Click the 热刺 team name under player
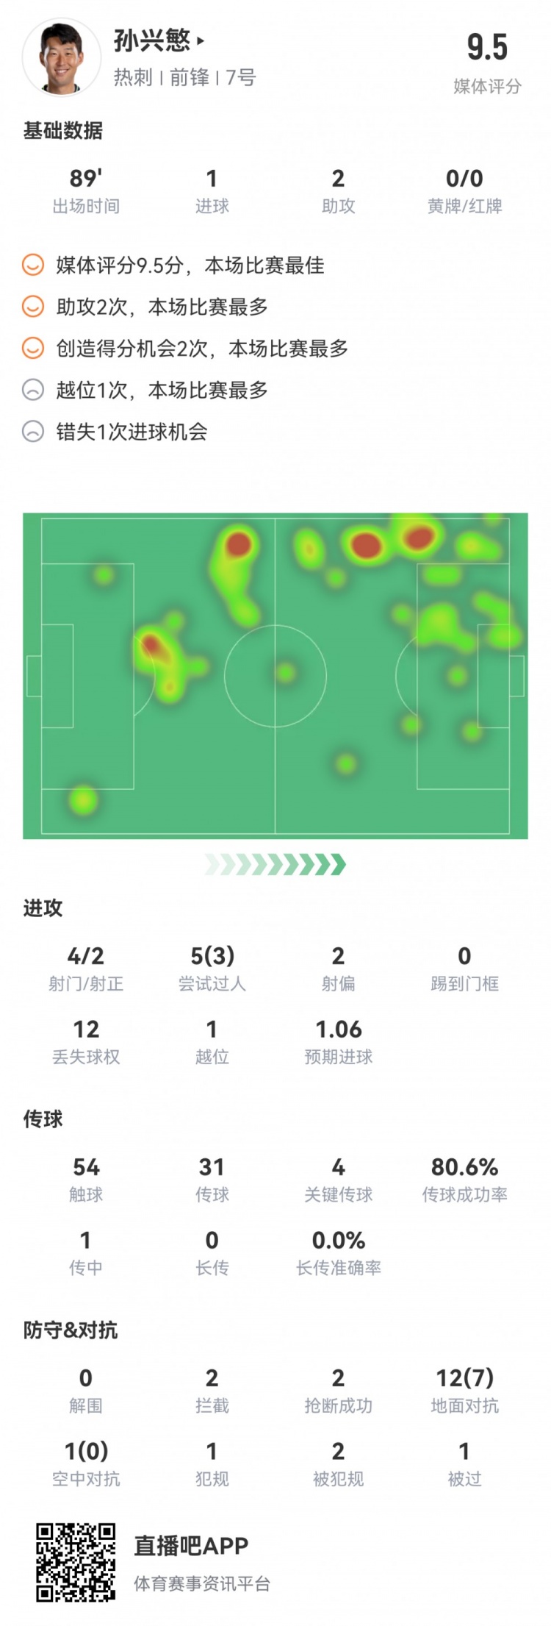Screen dimensions: 551x1626 [133, 78]
